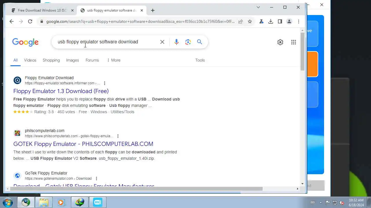Image resolution: width=371 pixels, height=208 pixels.
Task: Open options for GoTek Floppy Emulator result
Action: (97, 179)
